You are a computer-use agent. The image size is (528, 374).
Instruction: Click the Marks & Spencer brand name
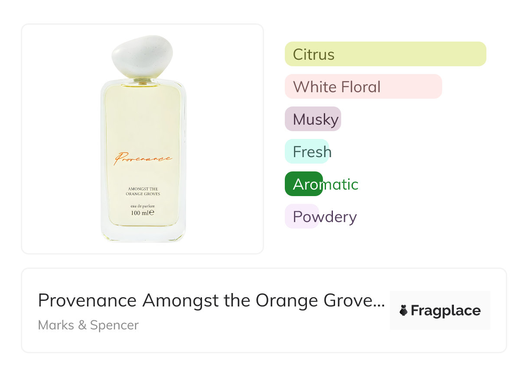[88, 325]
